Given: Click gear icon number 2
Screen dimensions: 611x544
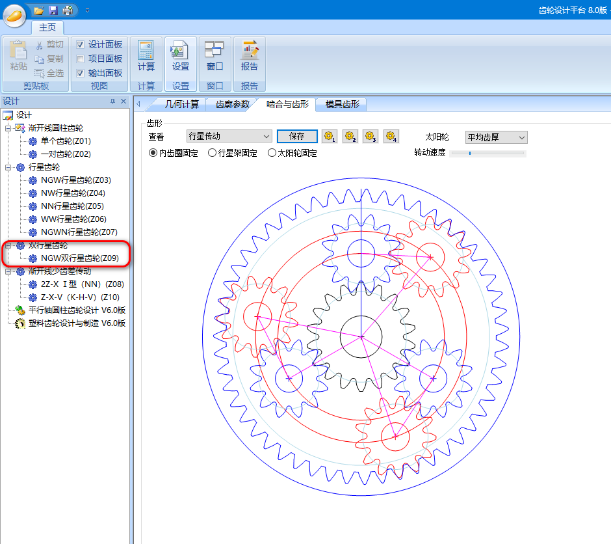Looking at the screenshot, I should [x=350, y=137].
